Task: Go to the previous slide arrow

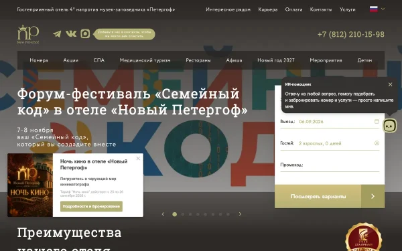Action: (x=163, y=214)
